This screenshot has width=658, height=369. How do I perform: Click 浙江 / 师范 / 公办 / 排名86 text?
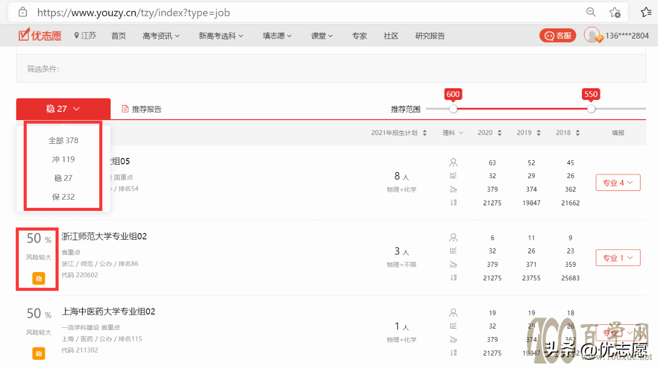(x=100, y=264)
